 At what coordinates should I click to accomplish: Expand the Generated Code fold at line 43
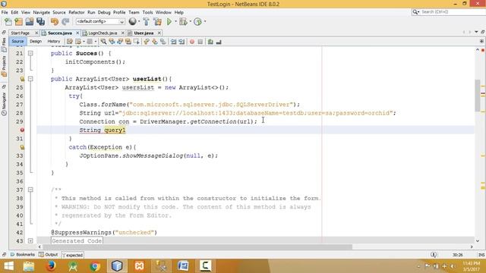click(x=30, y=241)
